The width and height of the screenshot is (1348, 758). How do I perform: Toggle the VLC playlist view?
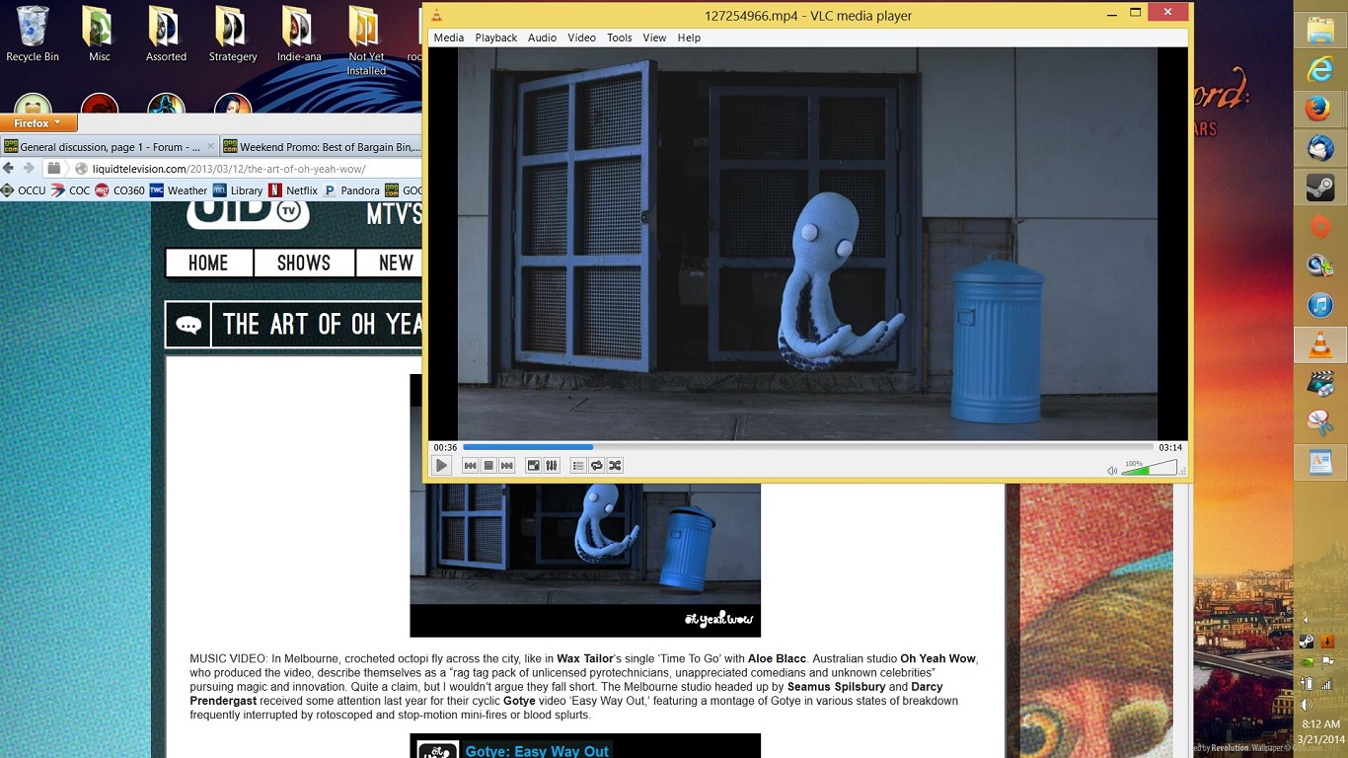pos(578,466)
